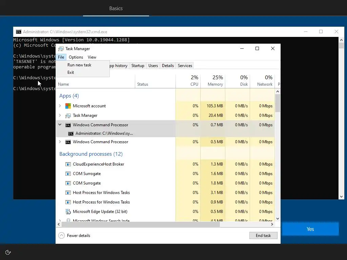This screenshot has height=260, width=347.
Task: Collapse the expanded Windows Command Processor group
Action: (x=60, y=125)
